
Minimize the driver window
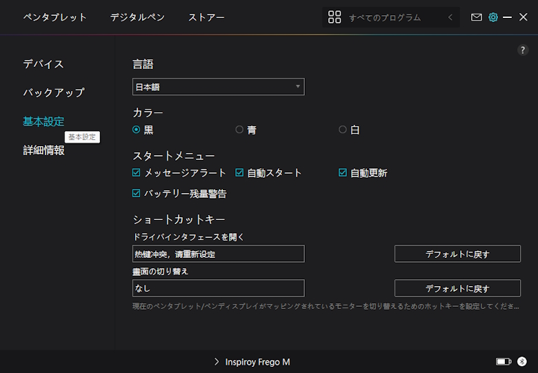coord(508,17)
